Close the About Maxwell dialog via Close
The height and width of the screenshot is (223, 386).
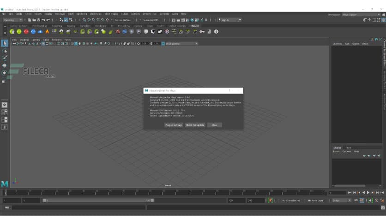click(x=214, y=125)
